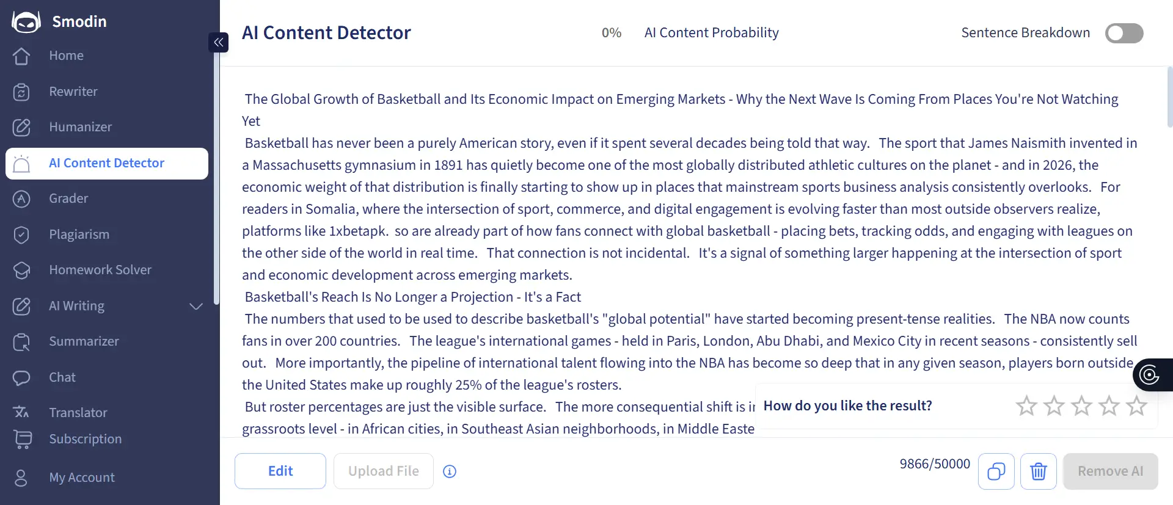Open the Summarizer tool icon

(21, 342)
